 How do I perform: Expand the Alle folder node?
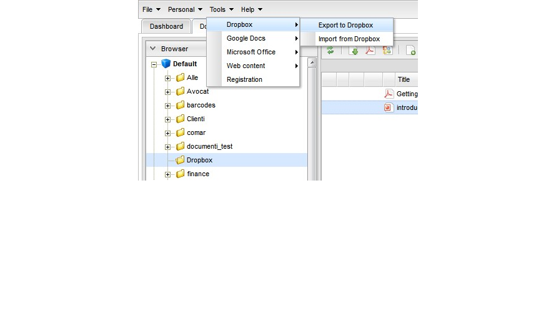pos(167,78)
